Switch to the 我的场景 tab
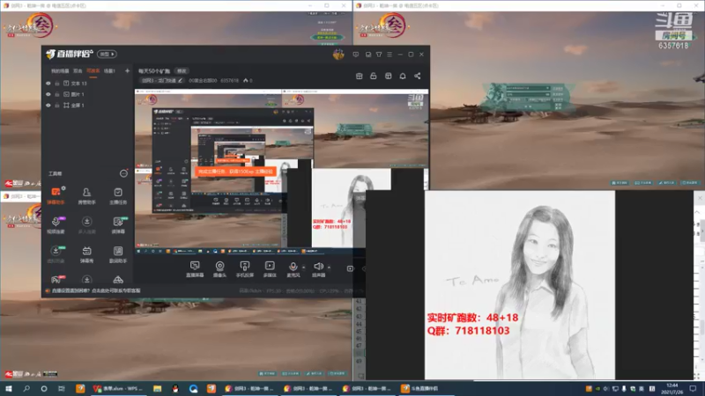Image resolution: width=705 pixels, height=396 pixels. click(x=60, y=71)
